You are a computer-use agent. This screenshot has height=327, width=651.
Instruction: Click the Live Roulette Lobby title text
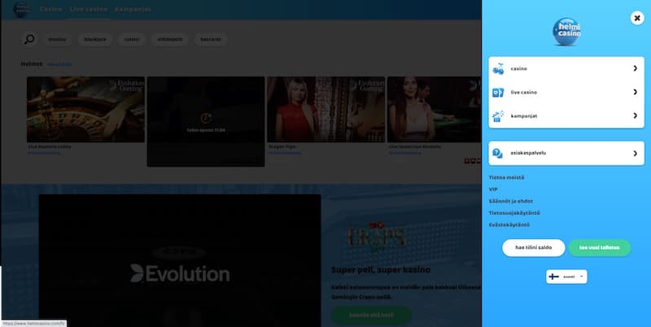[x=50, y=146]
